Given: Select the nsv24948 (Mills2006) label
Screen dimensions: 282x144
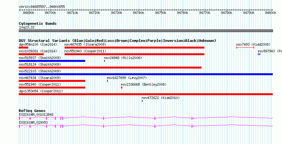Looking at the screenshot, I should pos(123,58).
